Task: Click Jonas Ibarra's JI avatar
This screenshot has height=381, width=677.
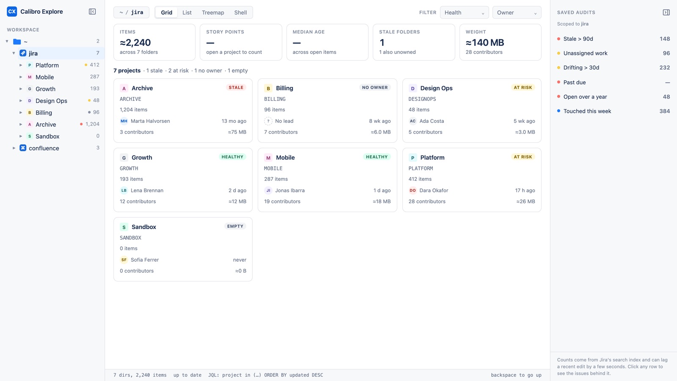Action: coord(268,190)
